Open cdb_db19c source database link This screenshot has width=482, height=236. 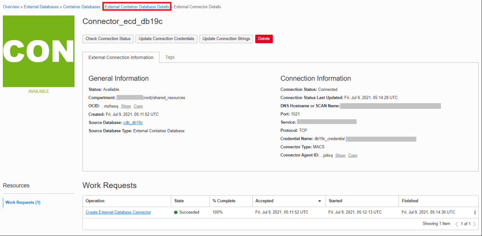pyautogui.click(x=136, y=122)
